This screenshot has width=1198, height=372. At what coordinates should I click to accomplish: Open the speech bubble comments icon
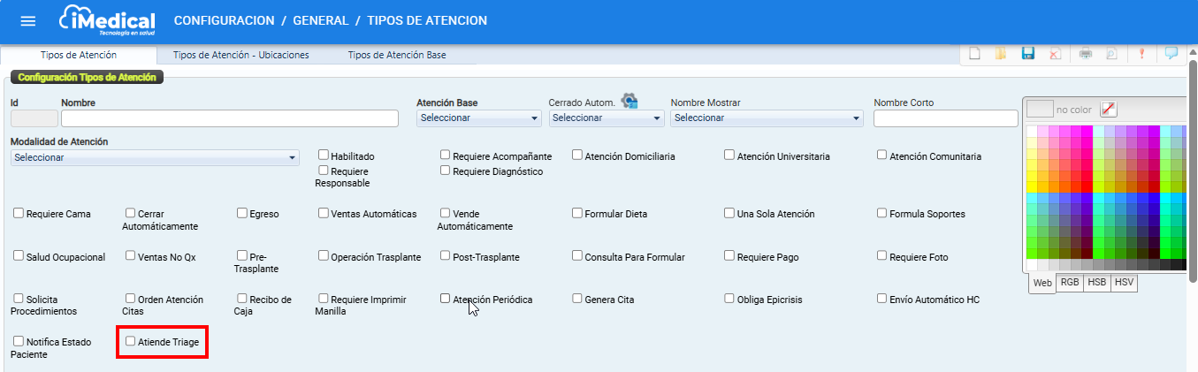(x=1171, y=54)
